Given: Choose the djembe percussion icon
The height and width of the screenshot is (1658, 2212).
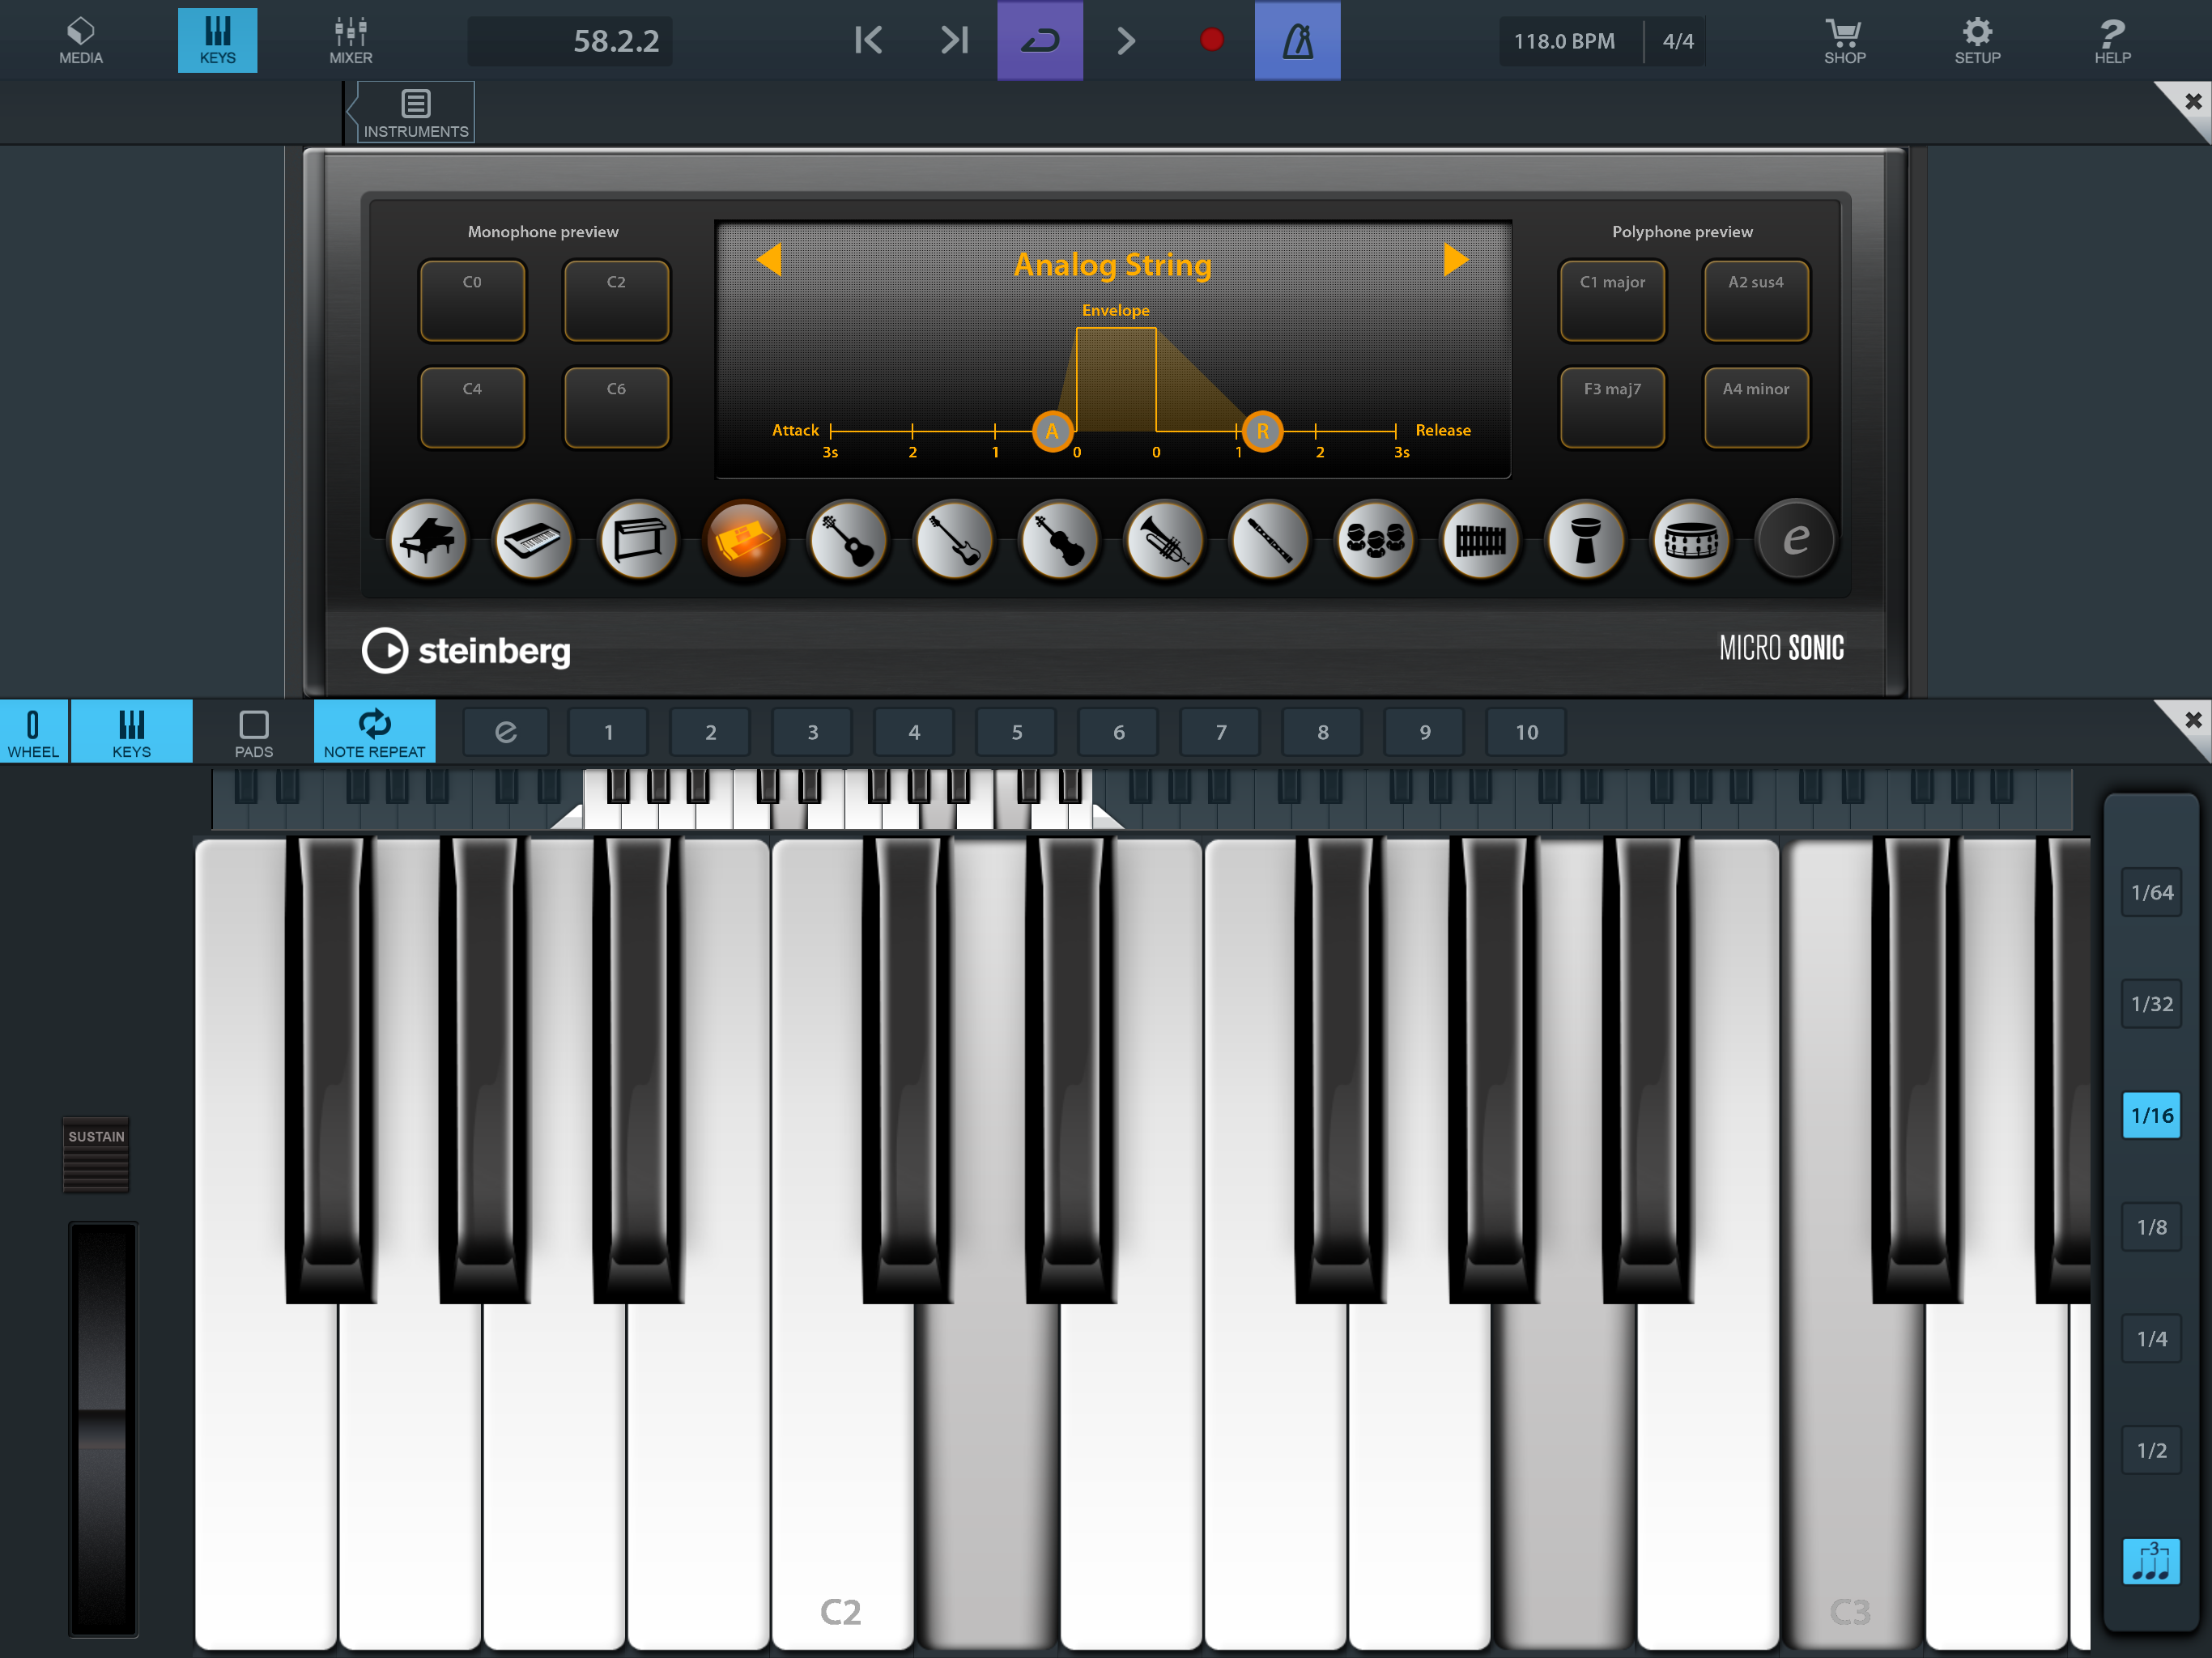Looking at the screenshot, I should [x=1585, y=541].
